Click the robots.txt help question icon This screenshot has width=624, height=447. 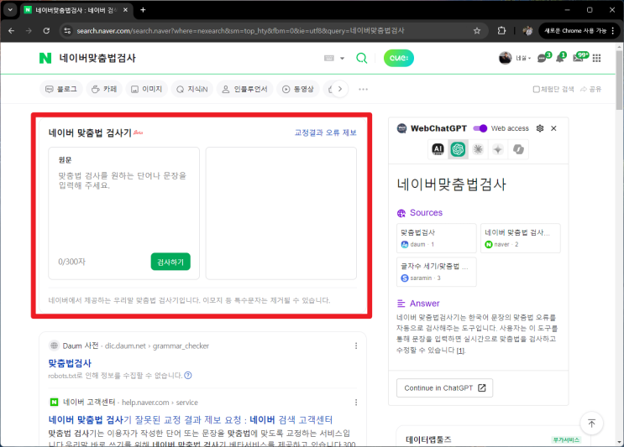(x=188, y=376)
